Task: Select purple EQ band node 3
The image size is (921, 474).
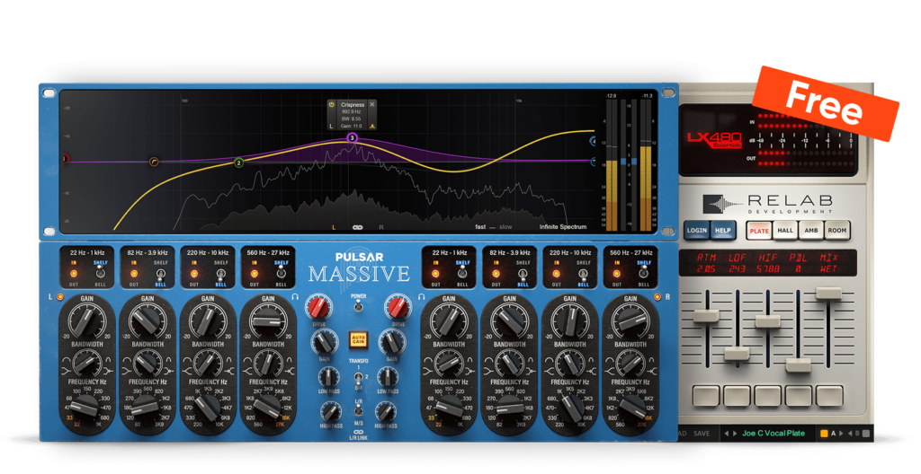Action: point(352,138)
